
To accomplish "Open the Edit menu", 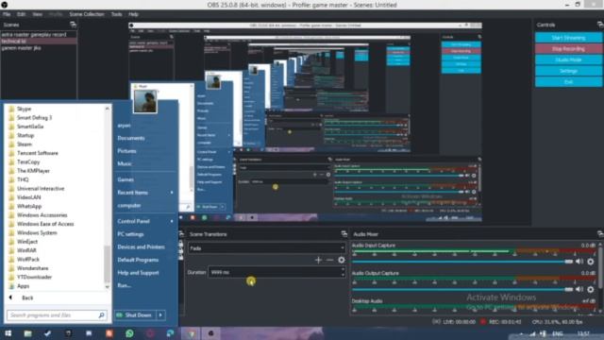I will [21, 14].
